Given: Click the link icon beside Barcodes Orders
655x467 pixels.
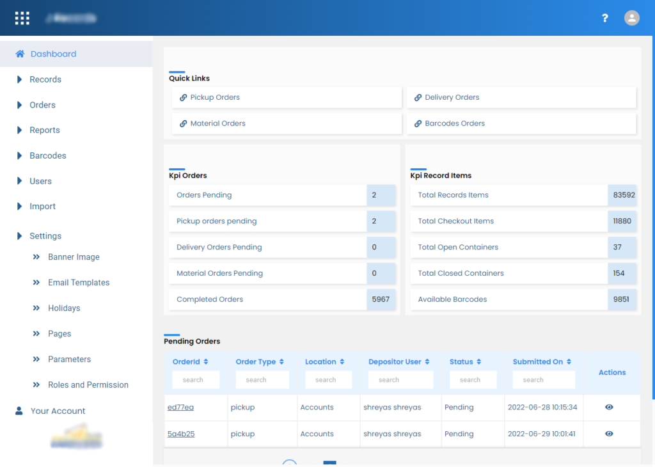Looking at the screenshot, I should click(418, 123).
